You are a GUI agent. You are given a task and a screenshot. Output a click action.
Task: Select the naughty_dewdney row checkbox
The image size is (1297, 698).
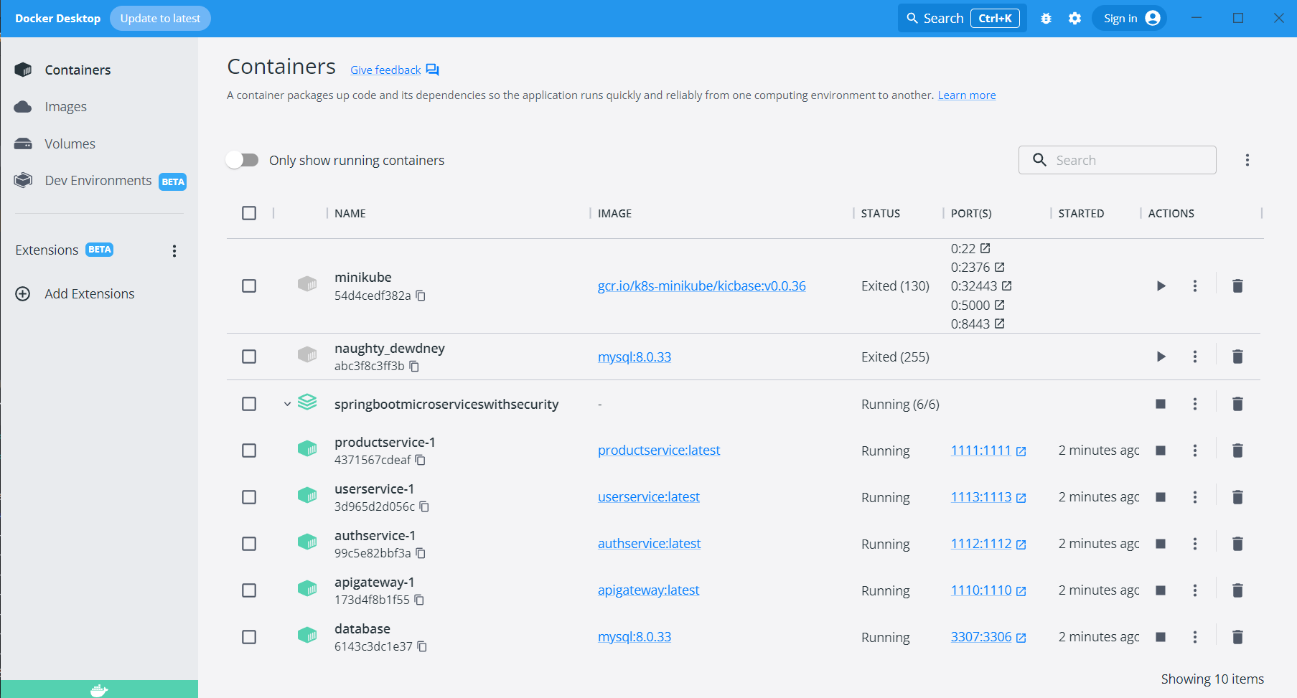click(249, 357)
